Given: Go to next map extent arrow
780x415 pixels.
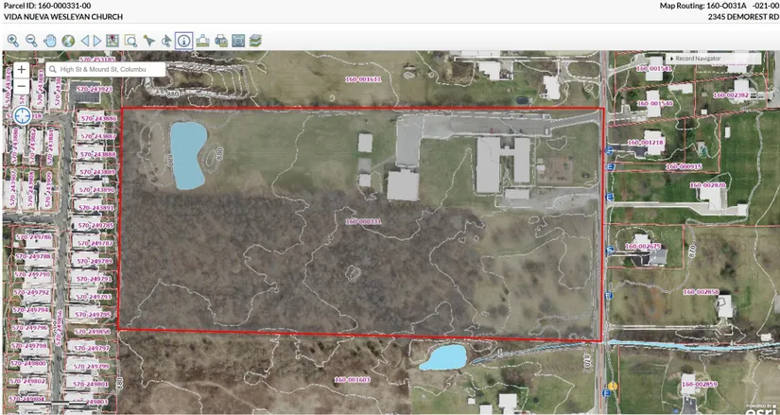Looking at the screenshot, I should tap(97, 41).
